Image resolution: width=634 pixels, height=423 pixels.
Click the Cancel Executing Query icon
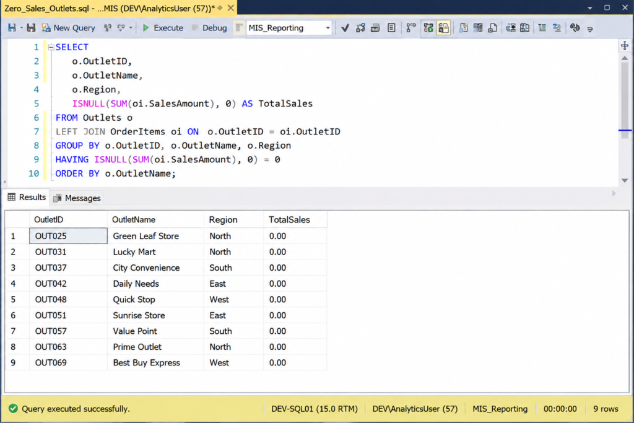(239, 28)
